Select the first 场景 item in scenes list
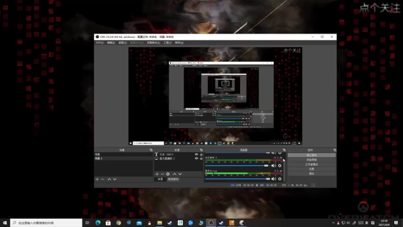 pyautogui.click(x=123, y=154)
